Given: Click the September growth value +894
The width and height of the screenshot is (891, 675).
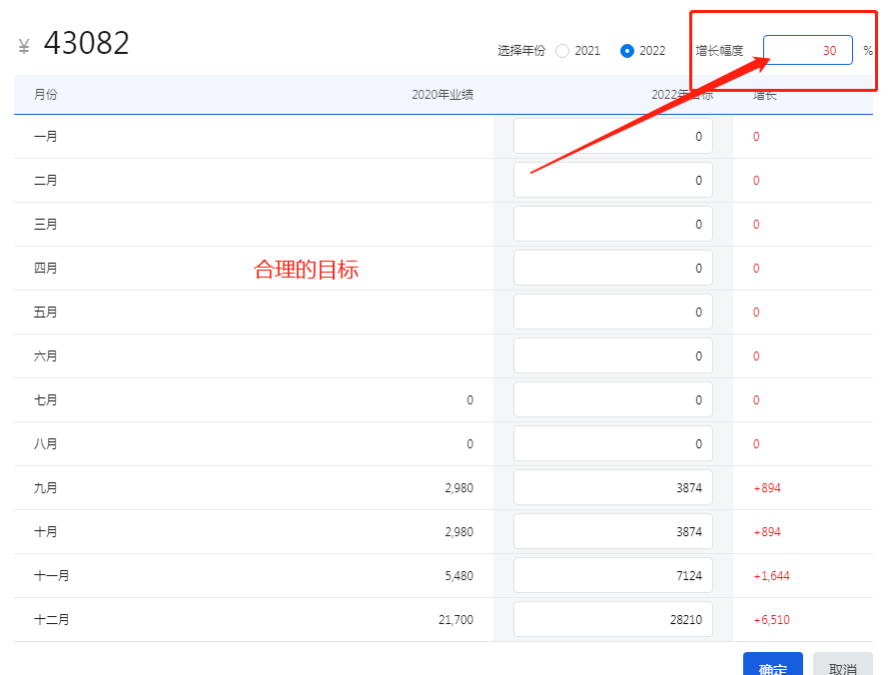Looking at the screenshot, I should [767, 488].
